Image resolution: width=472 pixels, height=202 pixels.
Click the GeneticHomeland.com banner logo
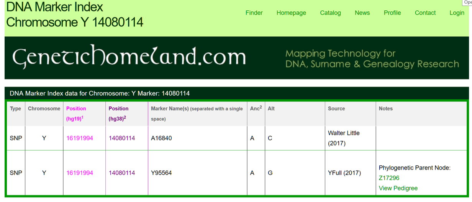point(129,57)
